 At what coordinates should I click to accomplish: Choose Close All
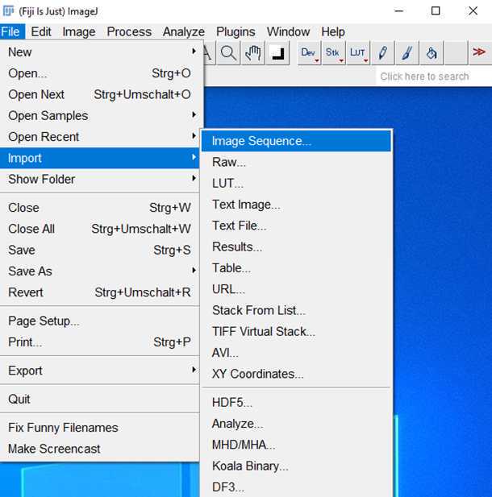point(100,229)
